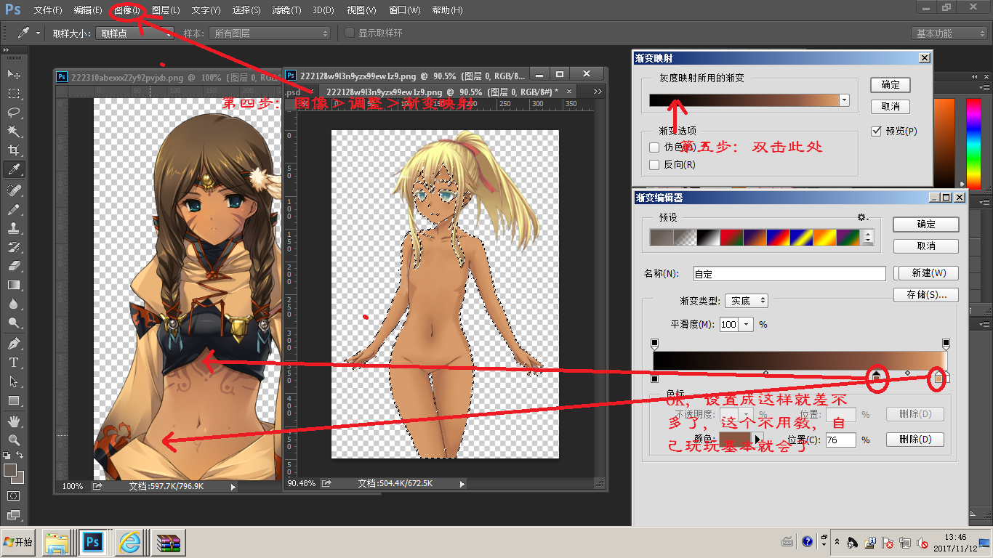Select the Eyedropper tool in the toolbox
This screenshot has height=558, width=993.
click(14, 169)
